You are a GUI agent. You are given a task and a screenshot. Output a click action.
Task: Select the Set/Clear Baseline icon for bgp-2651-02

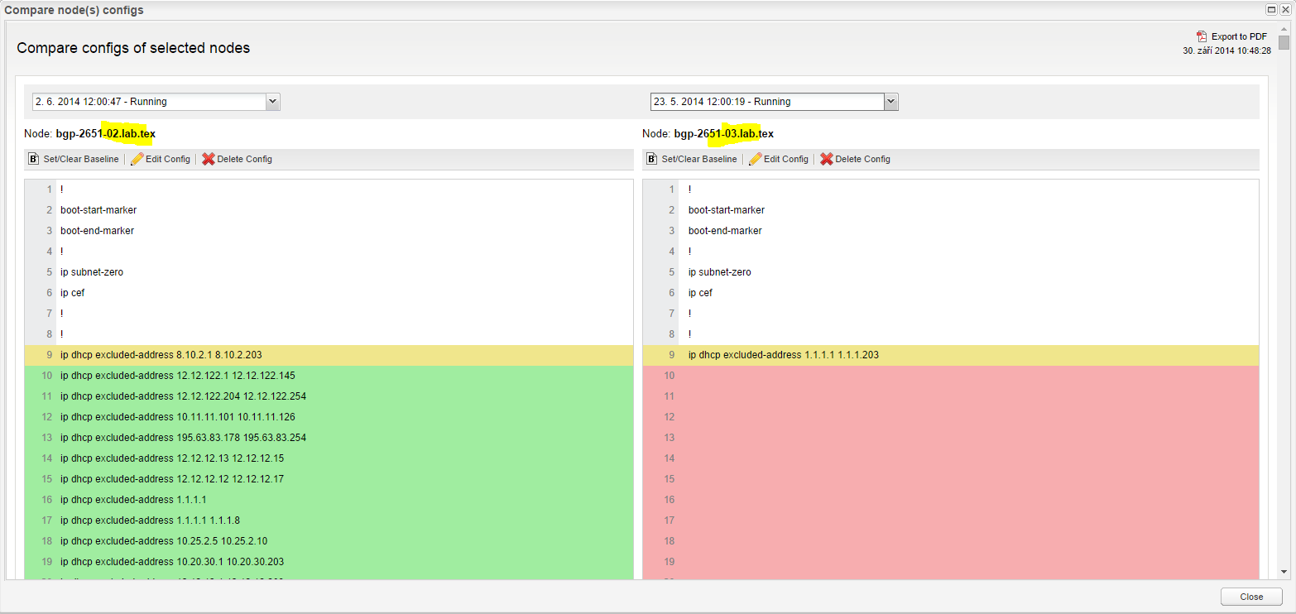(33, 158)
